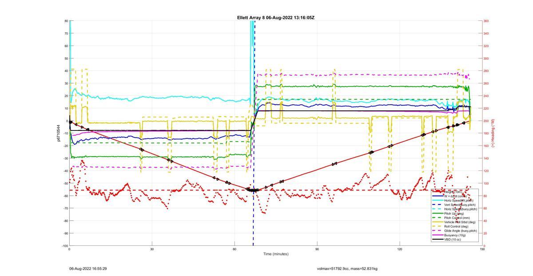The width and height of the screenshot is (533, 276).
Task: Click the "-50" tick on the left axis
Action: pos(66,183)
